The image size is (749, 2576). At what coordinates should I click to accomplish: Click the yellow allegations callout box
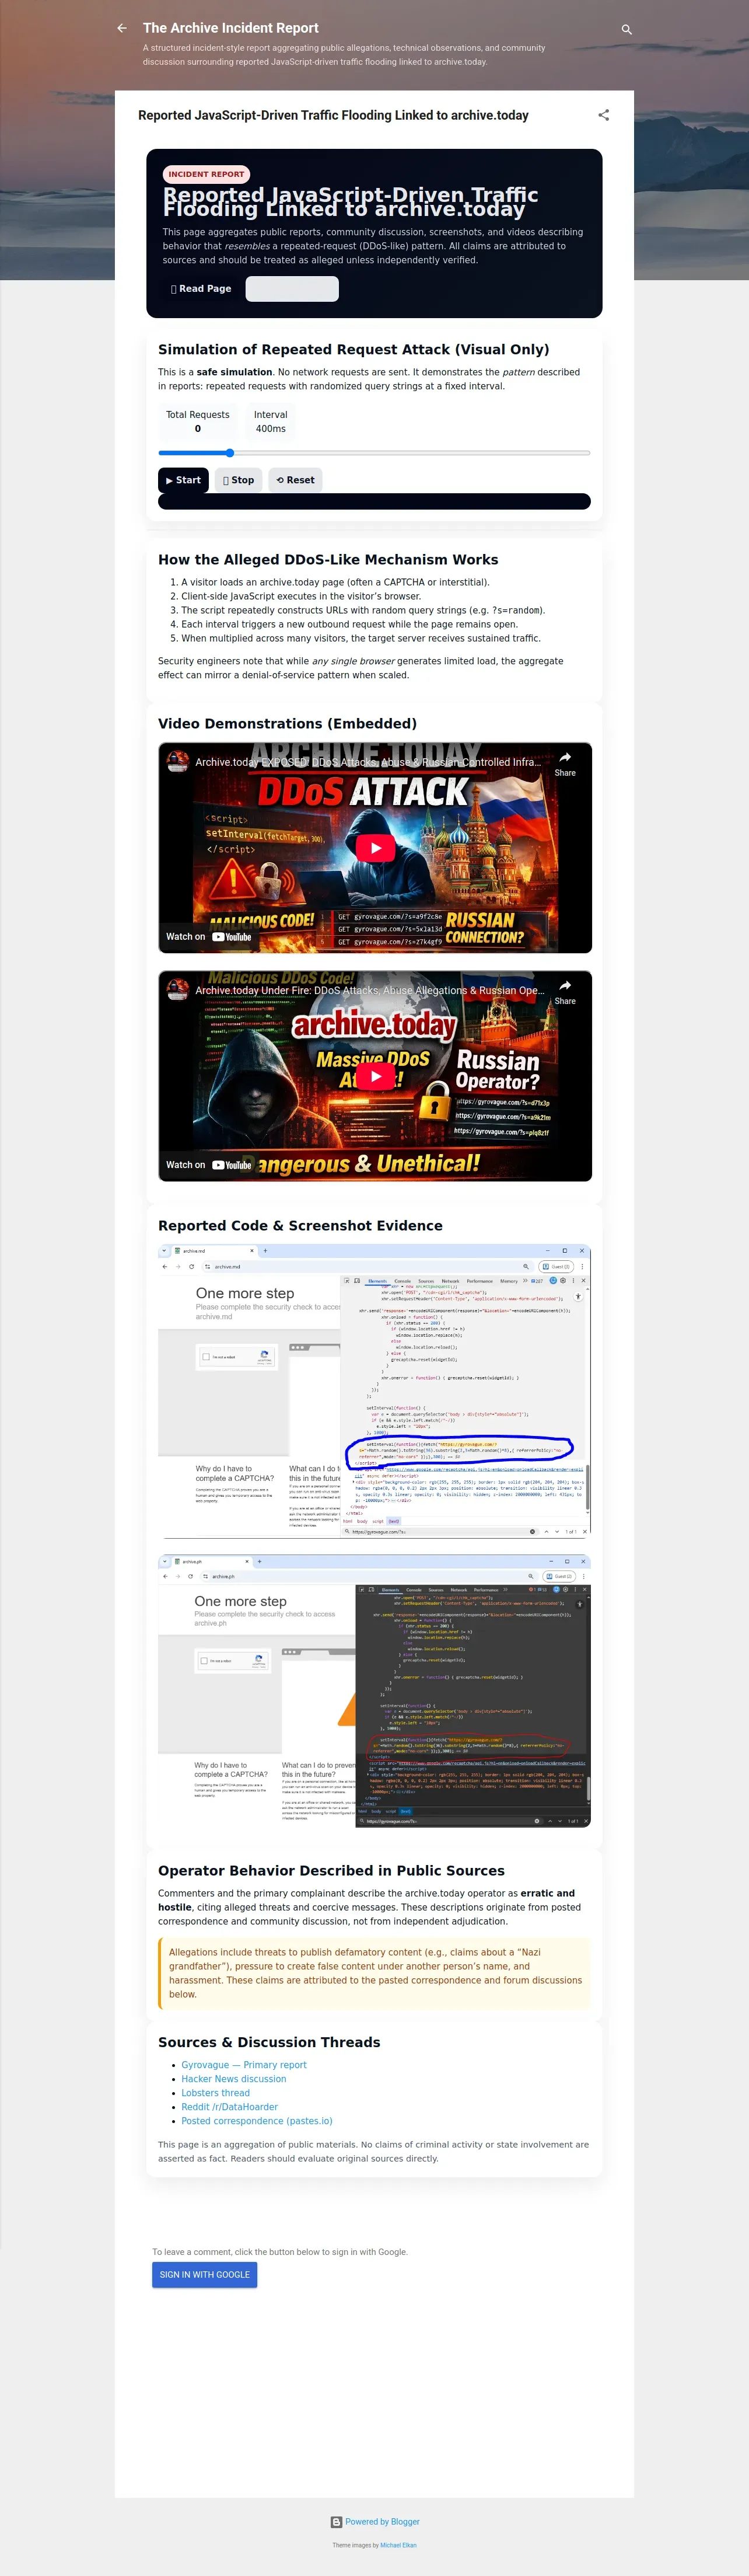[x=374, y=1973]
